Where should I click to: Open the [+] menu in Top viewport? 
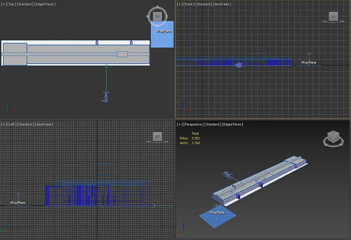pos(4,4)
